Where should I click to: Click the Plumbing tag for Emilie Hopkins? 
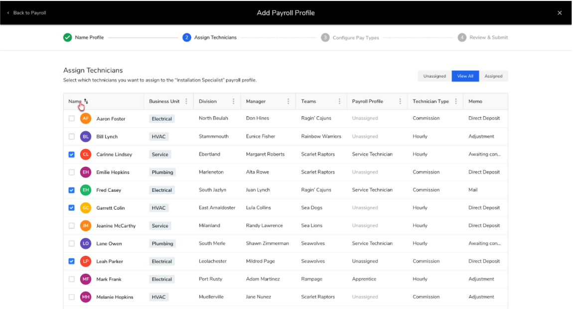[162, 172]
